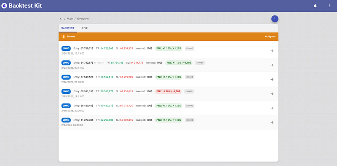Click LONG badge on 68 460,40$ entry
The height and width of the screenshot is (166, 337).
[66, 106]
